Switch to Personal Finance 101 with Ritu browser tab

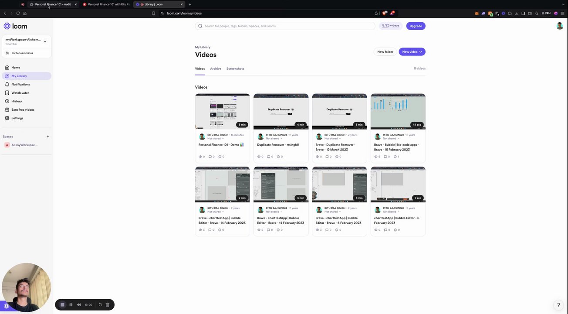tap(106, 4)
